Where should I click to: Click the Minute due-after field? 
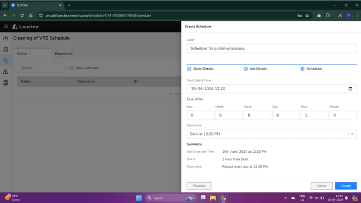point(343,115)
